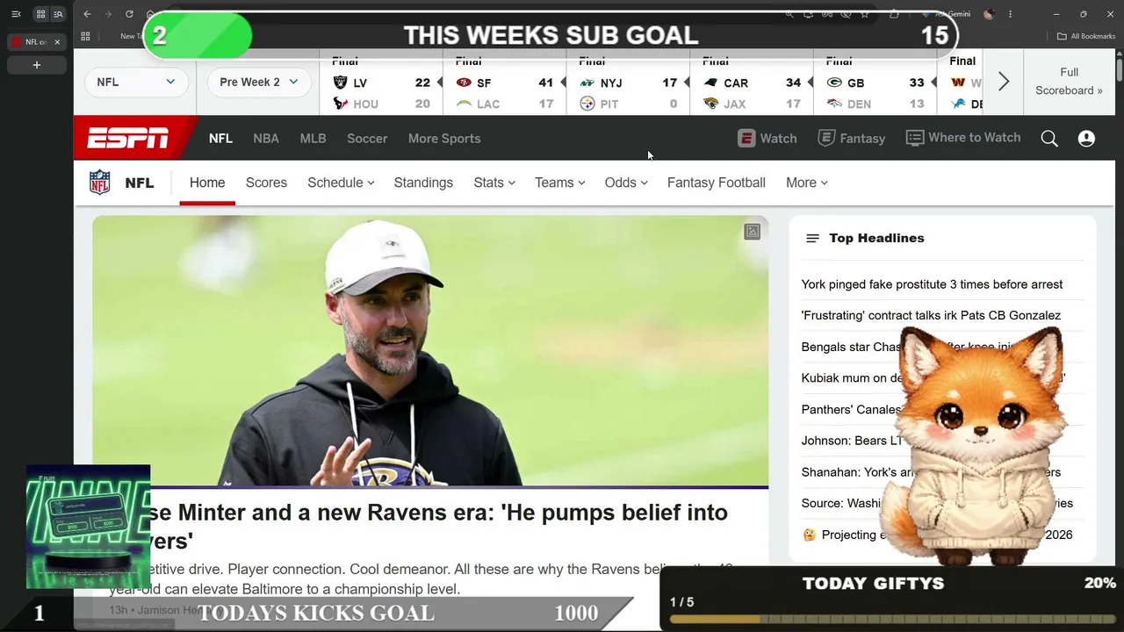This screenshot has height=632, width=1124.
Task: Expand the More menu in NFL nav
Action: (x=807, y=183)
